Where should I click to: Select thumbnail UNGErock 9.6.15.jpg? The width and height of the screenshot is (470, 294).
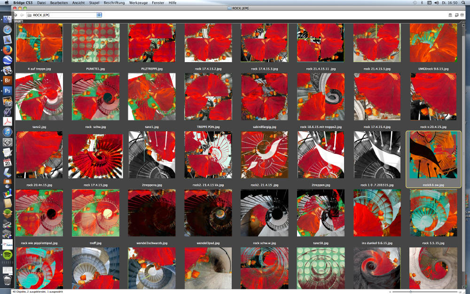coord(433,43)
